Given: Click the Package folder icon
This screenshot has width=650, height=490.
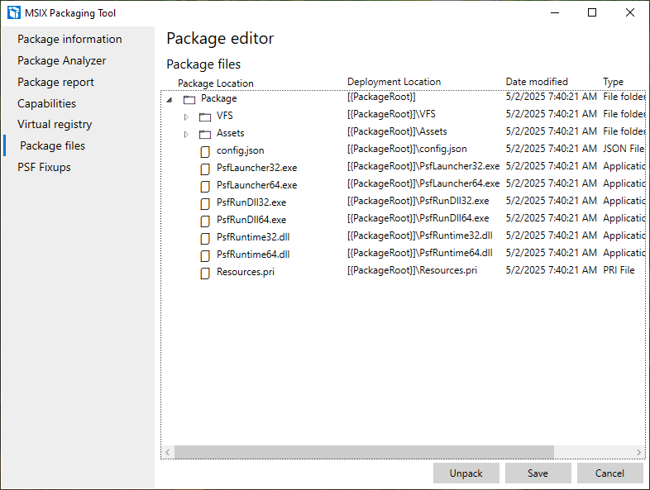Looking at the screenshot, I should point(189,99).
